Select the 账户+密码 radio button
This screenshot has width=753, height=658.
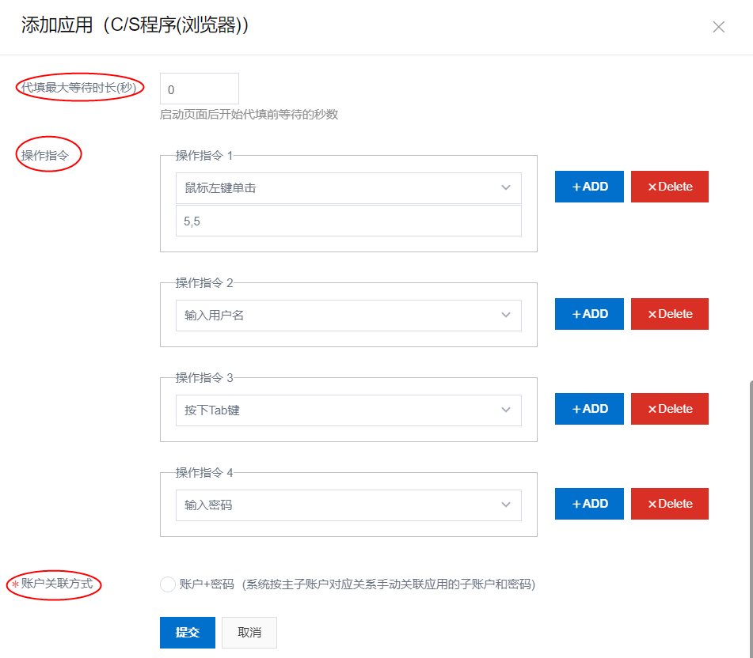pyautogui.click(x=167, y=584)
